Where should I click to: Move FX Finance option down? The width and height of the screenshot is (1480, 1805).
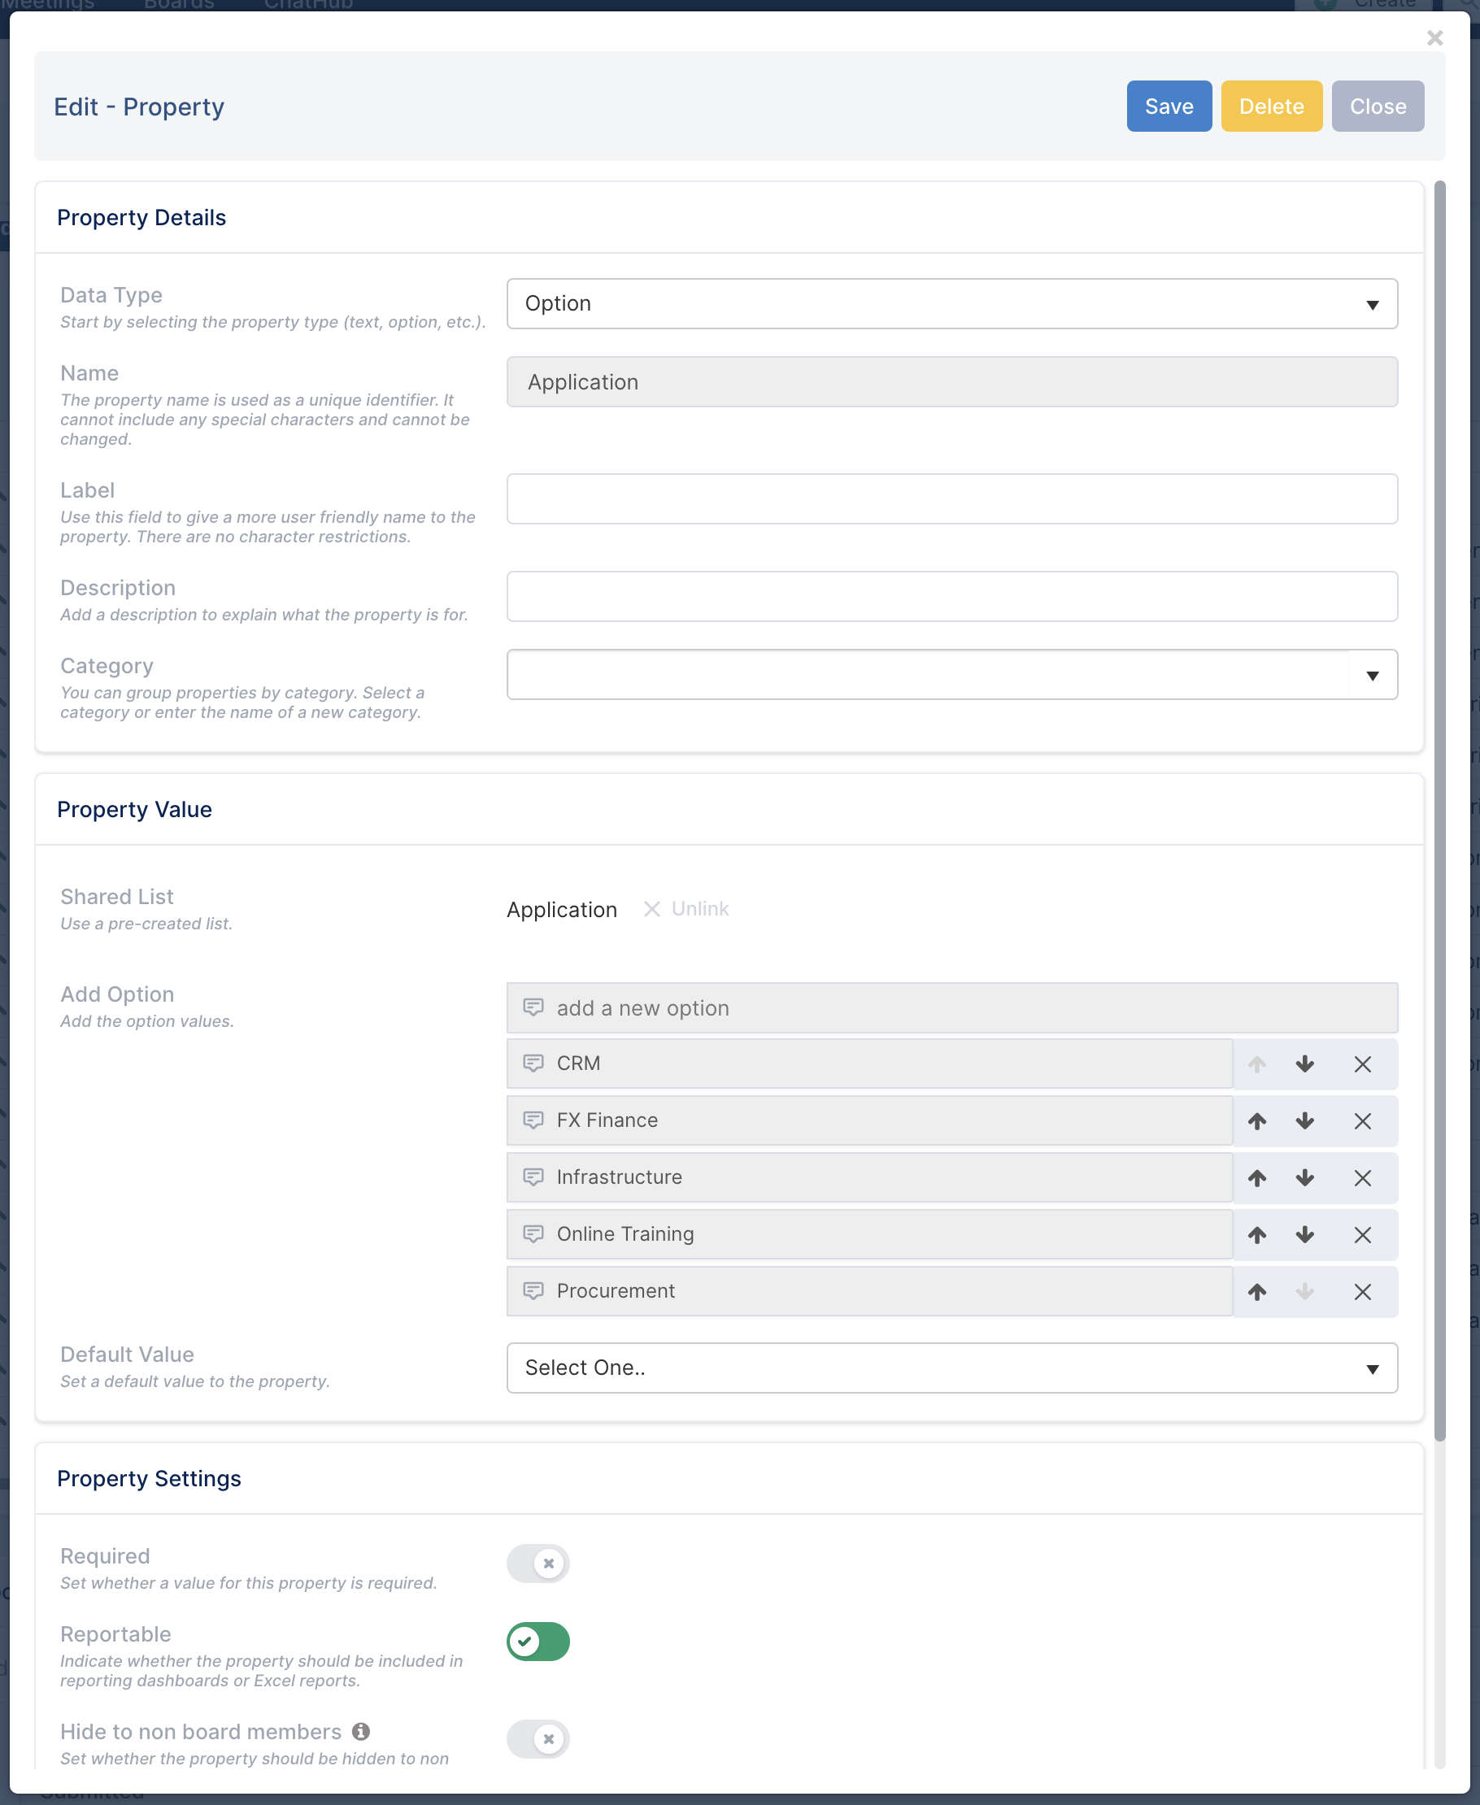[x=1304, y=1120]
